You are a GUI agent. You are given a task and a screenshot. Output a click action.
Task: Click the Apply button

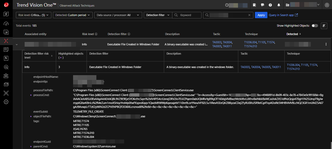[x=261, y=15]
